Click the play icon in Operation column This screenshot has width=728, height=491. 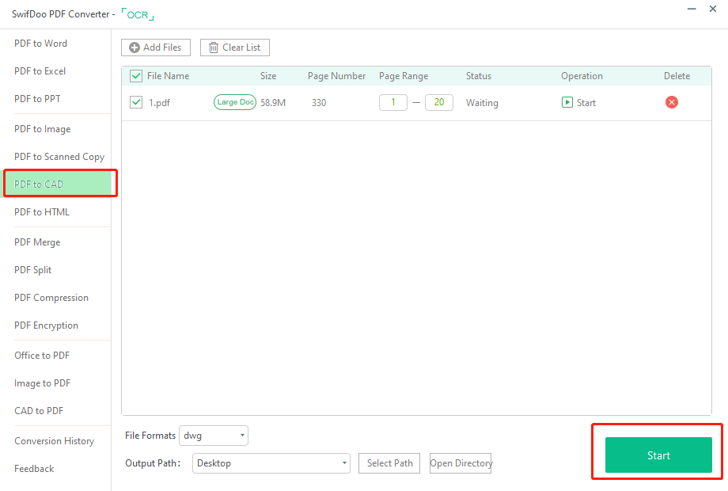point(567,102)
